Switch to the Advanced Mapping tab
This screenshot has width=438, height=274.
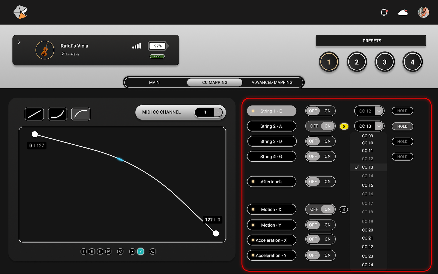pos(272,82)
